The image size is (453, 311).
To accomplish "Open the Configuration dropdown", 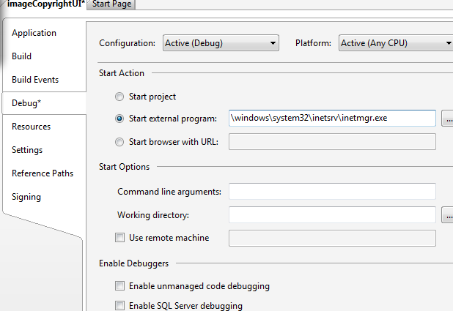I will [221, 43].
